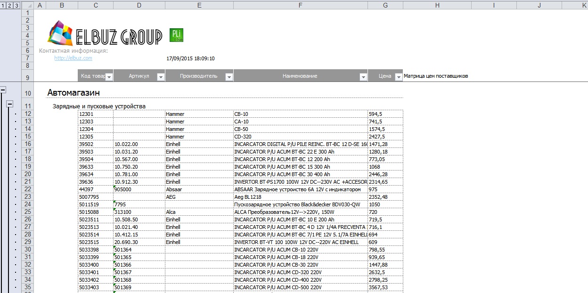Select cell with product code 5033403
This screenshot has height=293, width=588.
pos(96,287)
